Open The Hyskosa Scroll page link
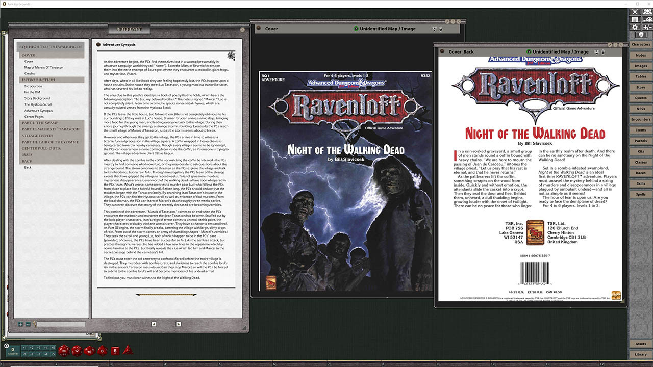Screen dimensions: 653x367 pyautogui.click(x=38, y=104)
